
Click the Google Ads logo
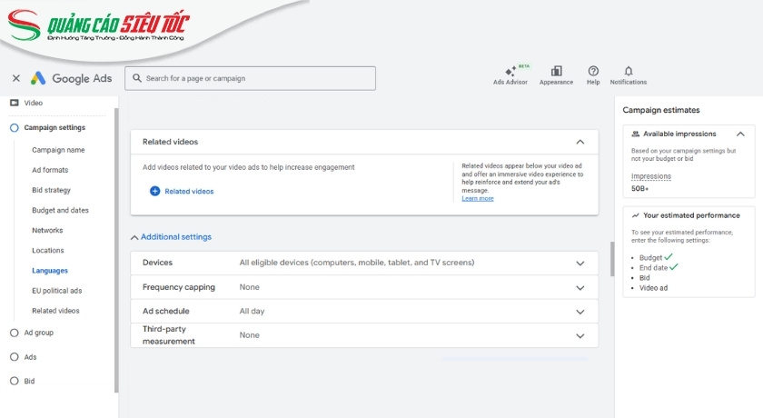[38, 78]
